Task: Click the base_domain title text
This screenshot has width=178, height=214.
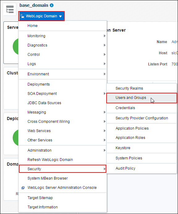Action: [34, 5]
